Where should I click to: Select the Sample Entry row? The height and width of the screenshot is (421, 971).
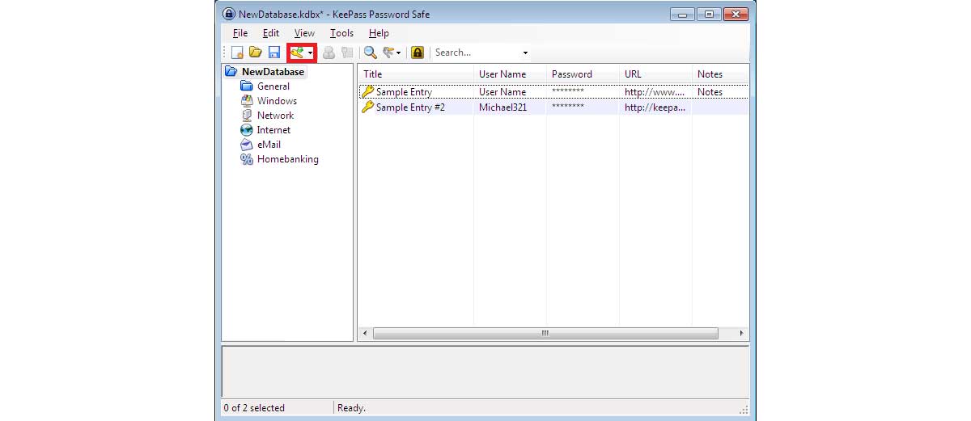[553, 92]
